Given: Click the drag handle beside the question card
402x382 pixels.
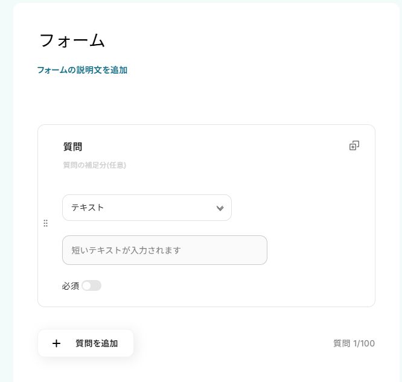Looking at the screenshot, I should 46,223.
